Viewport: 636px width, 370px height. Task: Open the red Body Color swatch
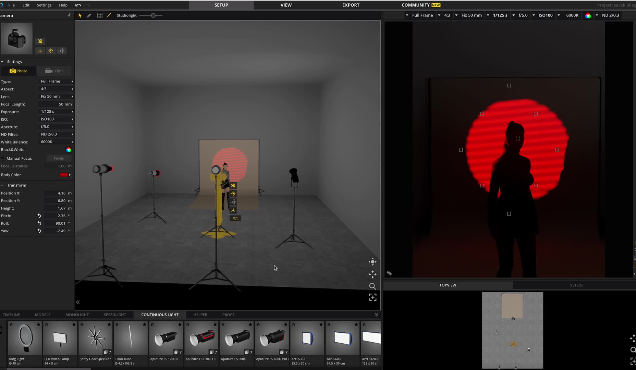coord(65,175)
